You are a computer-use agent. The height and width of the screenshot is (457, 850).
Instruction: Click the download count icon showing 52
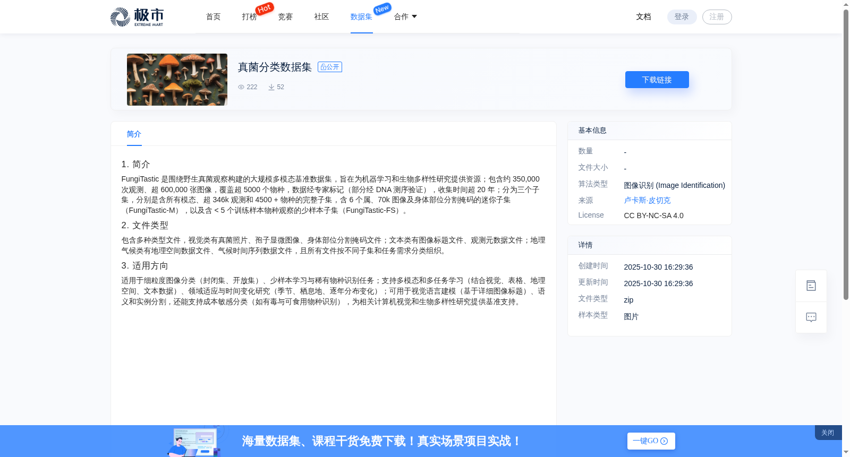point(271,87)
